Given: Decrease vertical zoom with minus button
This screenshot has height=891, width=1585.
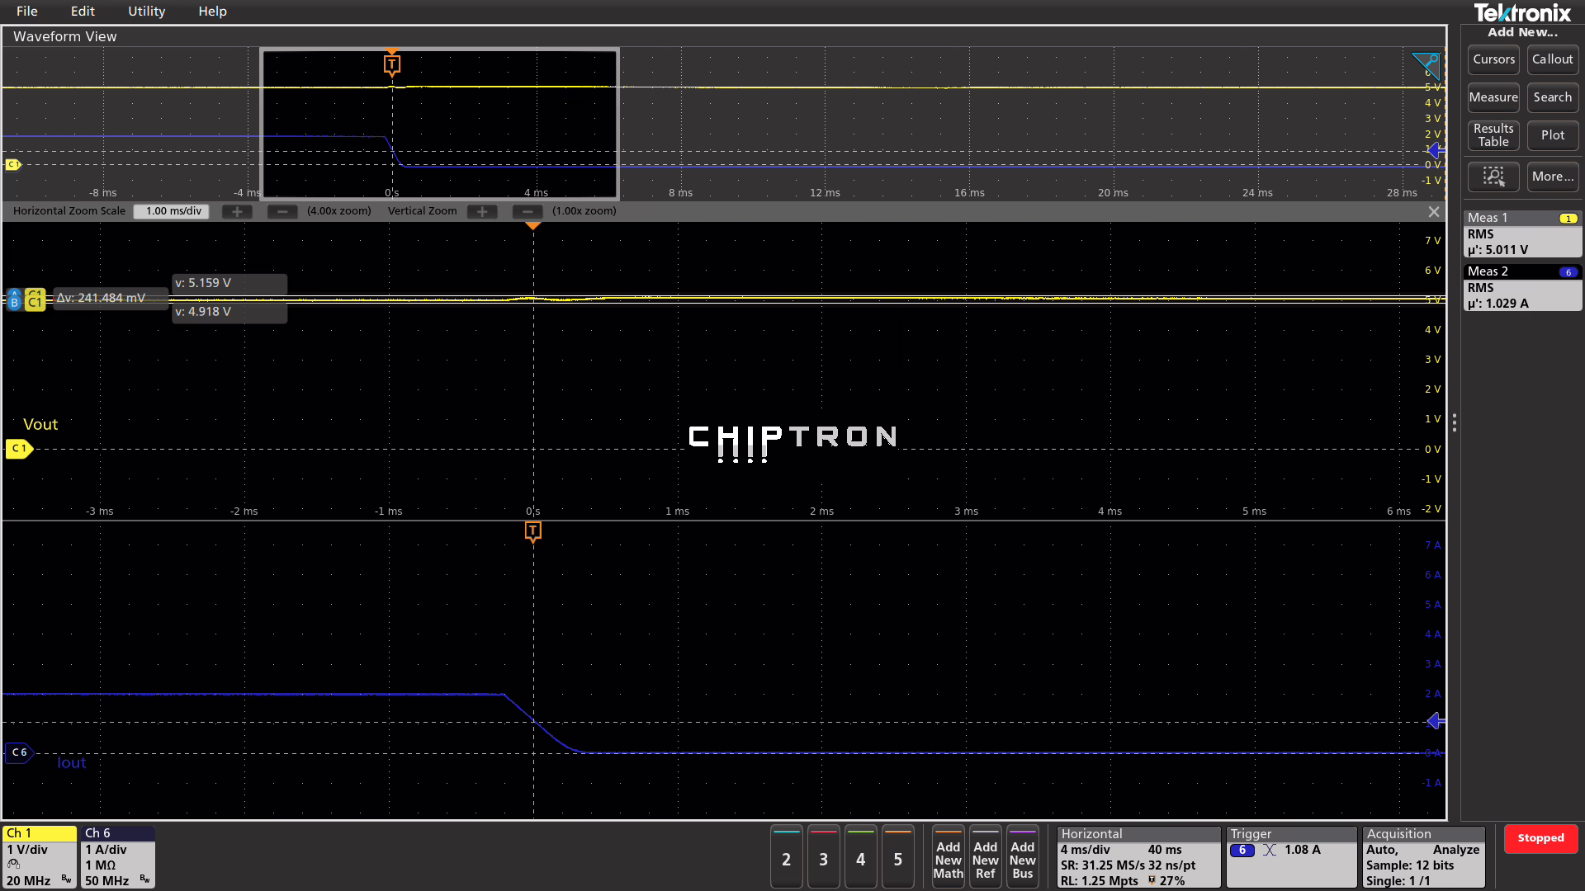Looking at the screenshot, I should coord(528,212).
